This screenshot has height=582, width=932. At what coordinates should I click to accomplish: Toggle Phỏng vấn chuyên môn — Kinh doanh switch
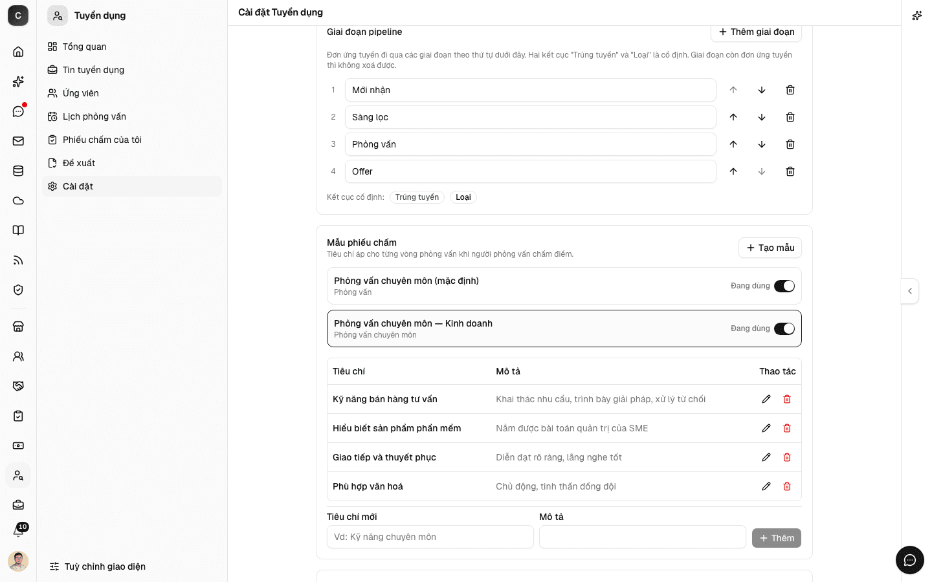pos(784,329)
